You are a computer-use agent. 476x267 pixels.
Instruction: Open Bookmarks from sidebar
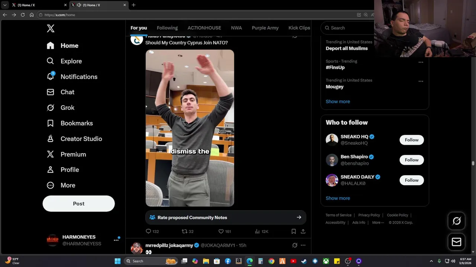70,123
